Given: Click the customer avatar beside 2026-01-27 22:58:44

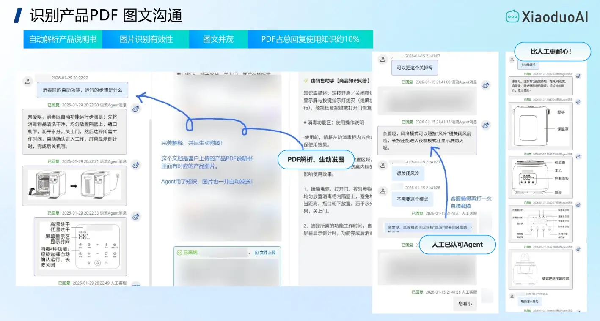Looking at the screenshot, I should click(x=511, y=296).
